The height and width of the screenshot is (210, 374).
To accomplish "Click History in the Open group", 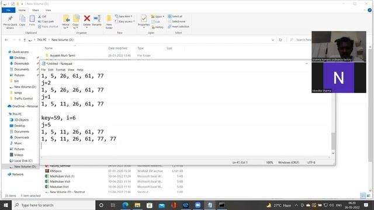I will [157, 27].
